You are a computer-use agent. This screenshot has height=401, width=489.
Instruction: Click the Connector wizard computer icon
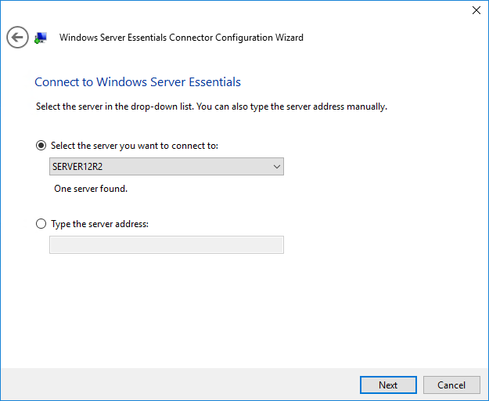click(41, 38)
